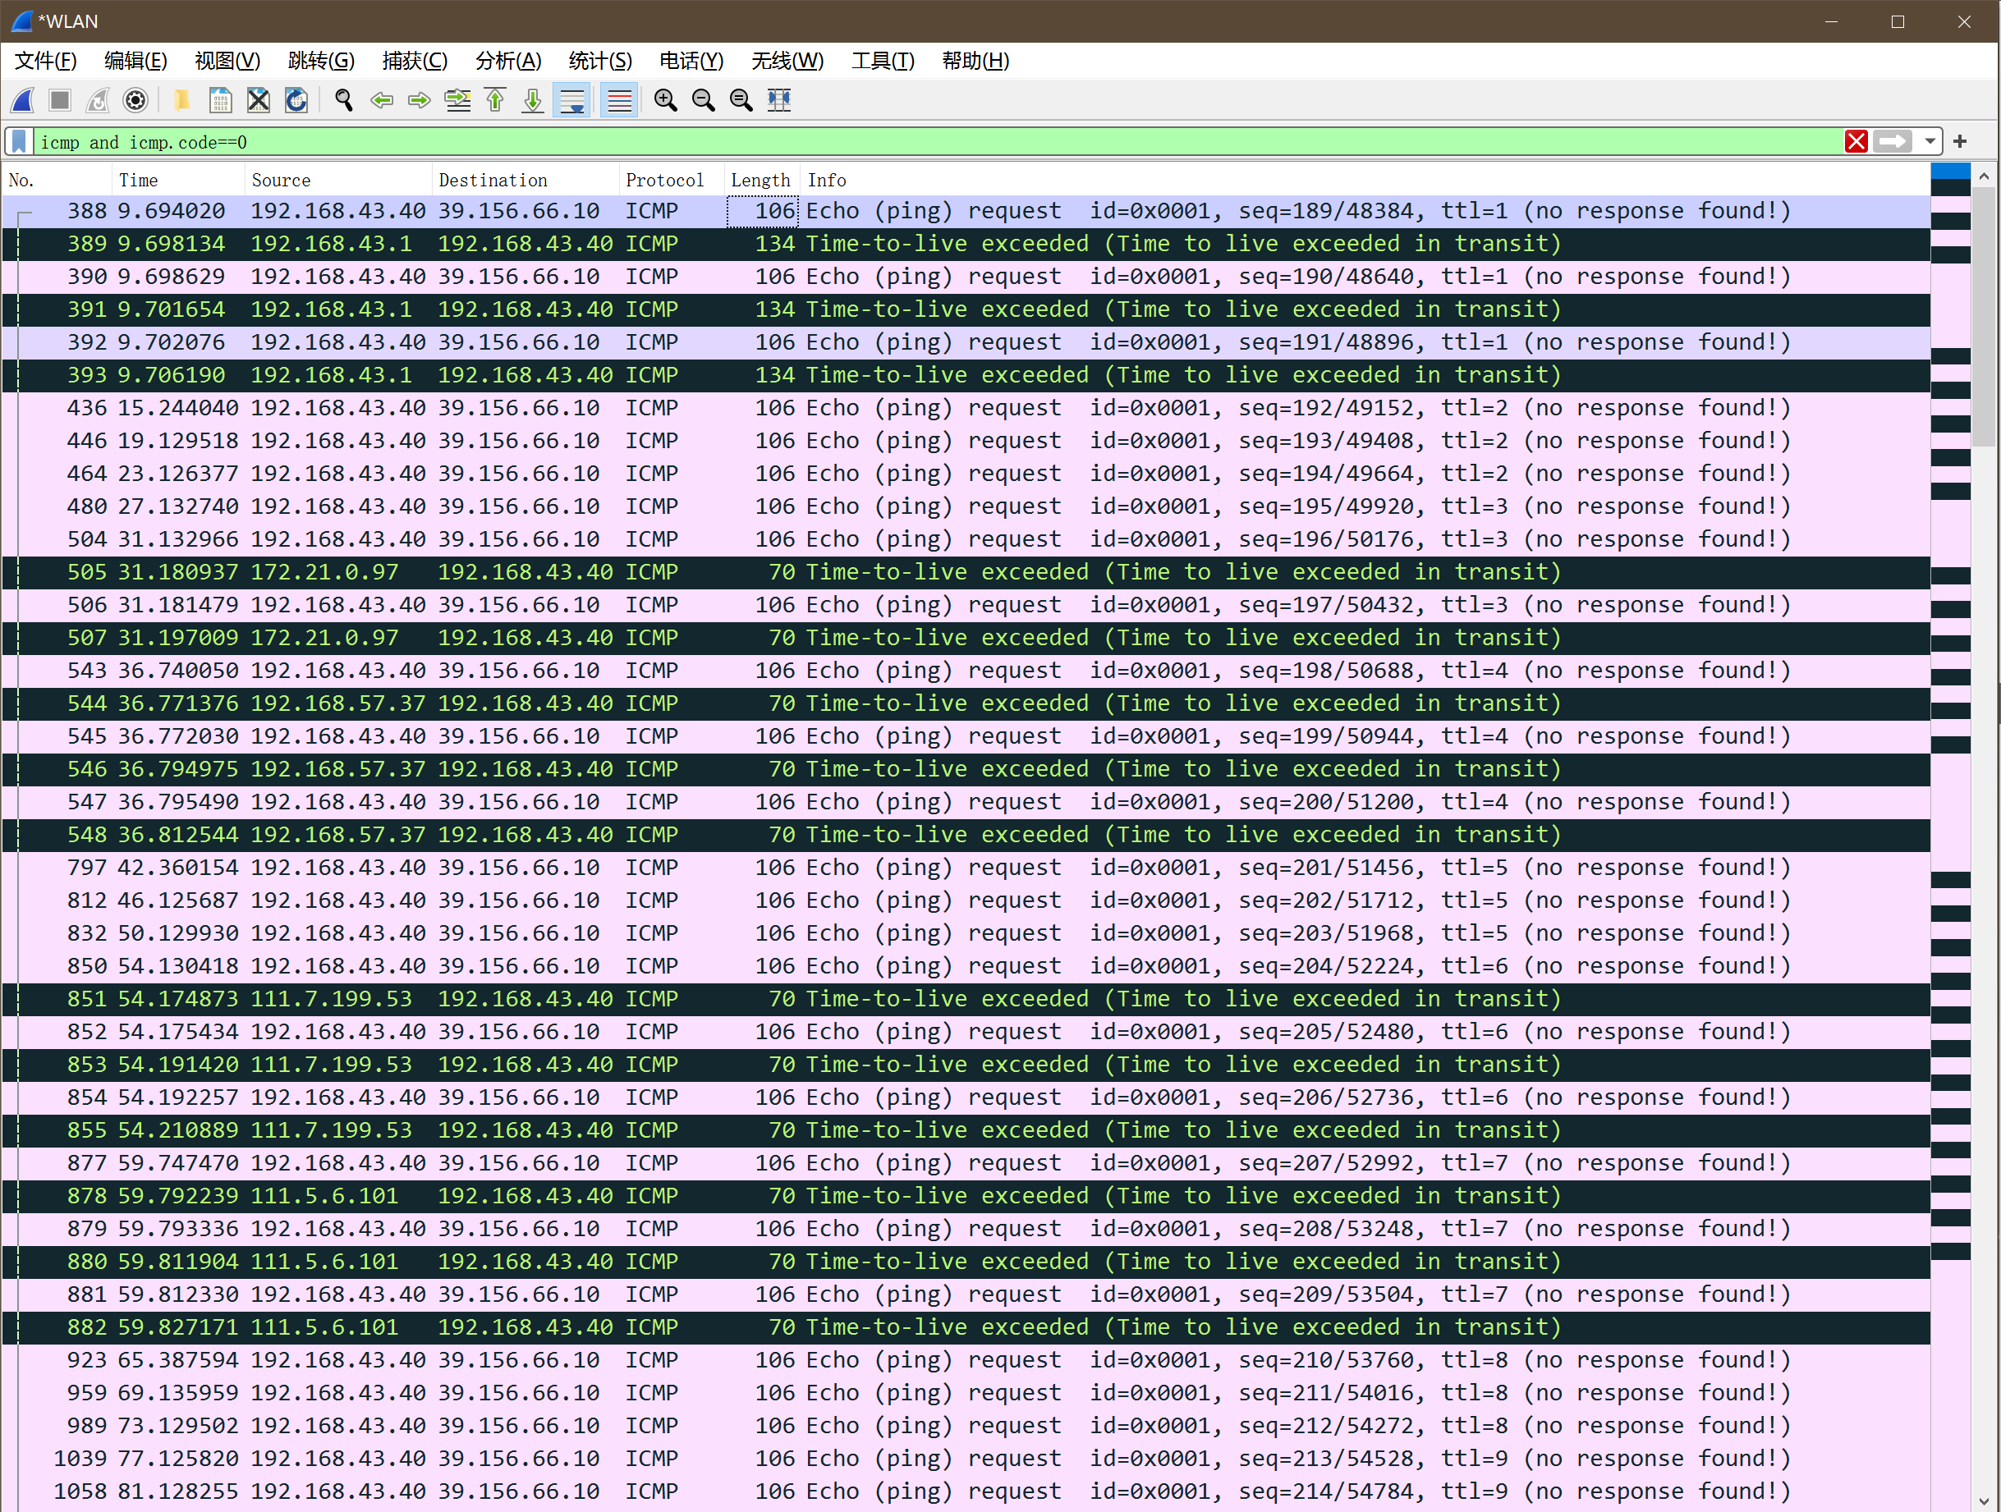Screen dimensions: 2001x1512
Task: Toggle auto-scroll during live capture
Action: tap(572, 100)
